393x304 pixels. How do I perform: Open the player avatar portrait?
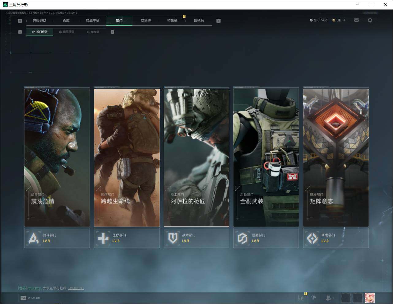click(x=369, y=298)
